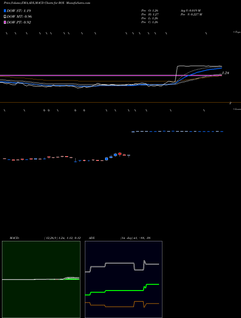This screenshot has height=318, width=241.
Task: Click the MACD '(12,26,9) 1.24, 1.12, 0.12' values
Action: [x=62, y=238]
